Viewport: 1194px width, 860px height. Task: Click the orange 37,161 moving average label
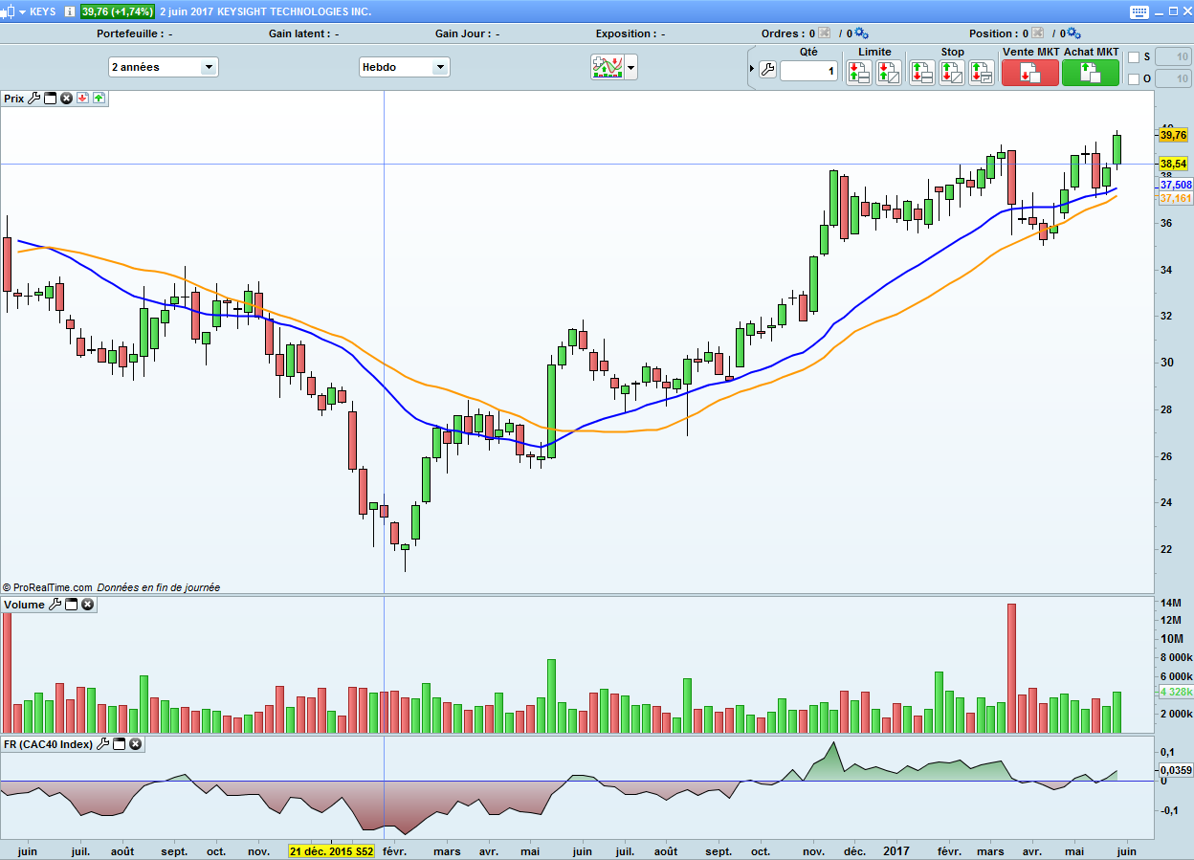point(1176,198)
